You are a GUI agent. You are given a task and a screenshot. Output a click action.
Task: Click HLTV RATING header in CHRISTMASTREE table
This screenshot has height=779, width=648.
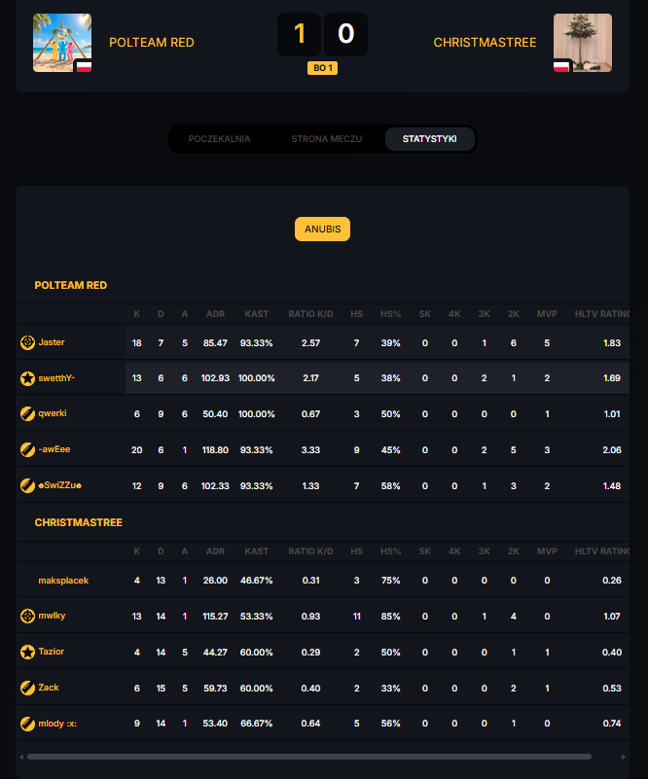tap(602, 551)
